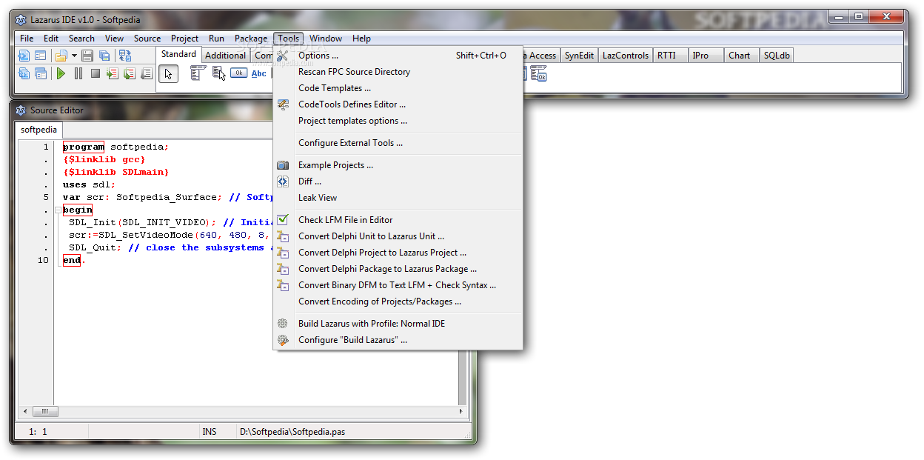Choose Configure External Tools entry
This screenshot has width=924, height=460.
click(x=398, y=143)
